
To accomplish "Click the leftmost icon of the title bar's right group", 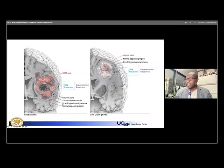I will (186, 22).
